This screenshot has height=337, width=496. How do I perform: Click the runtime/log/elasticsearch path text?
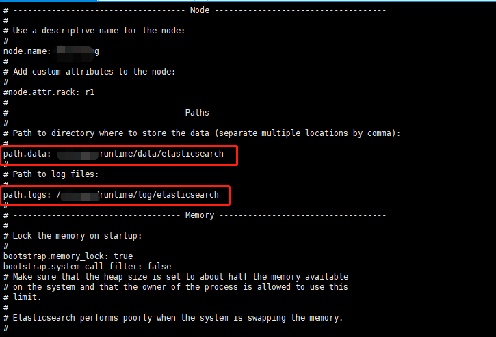tap(159, 195)
